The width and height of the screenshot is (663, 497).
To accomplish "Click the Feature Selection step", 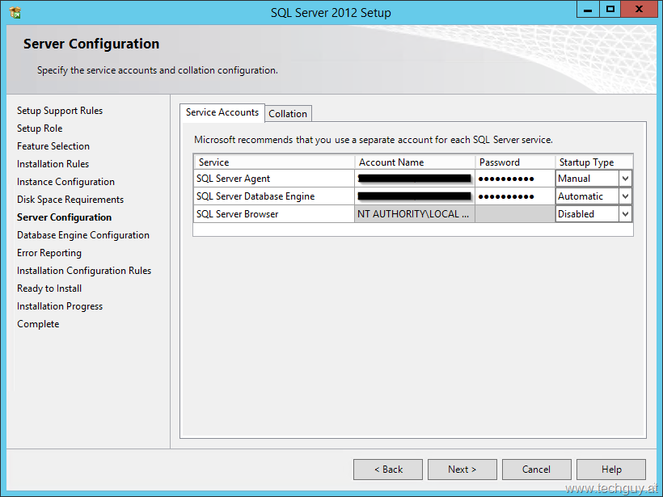I will pos(53,146).
